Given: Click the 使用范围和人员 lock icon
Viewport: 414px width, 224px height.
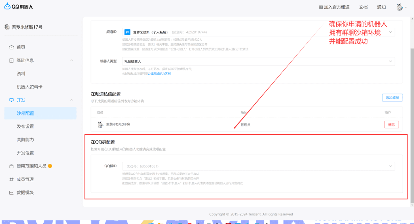Looking at the screenshot, I should coord(11,166).
